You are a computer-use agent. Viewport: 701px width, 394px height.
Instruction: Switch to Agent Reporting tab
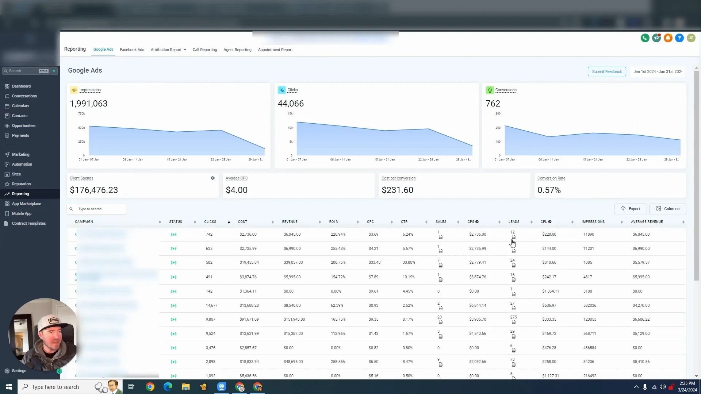coord(237,50)
